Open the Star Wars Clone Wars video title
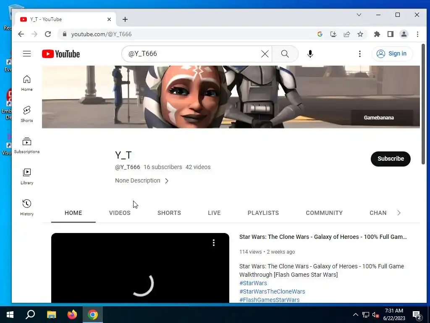This screenshot has height=323, width=430. pyautogui.click(x=323, y=237)
